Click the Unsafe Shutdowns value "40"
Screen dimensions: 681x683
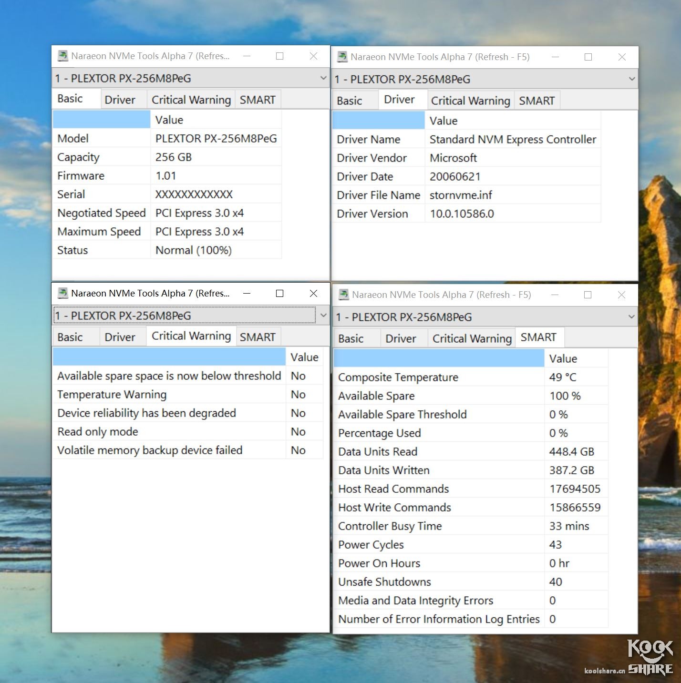click(556, 582)
